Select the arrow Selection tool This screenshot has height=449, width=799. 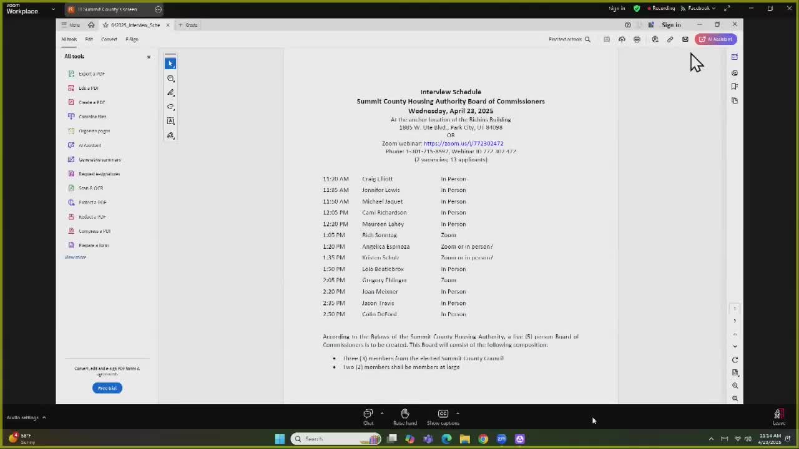pyautogui.click(x=170, y=64)
